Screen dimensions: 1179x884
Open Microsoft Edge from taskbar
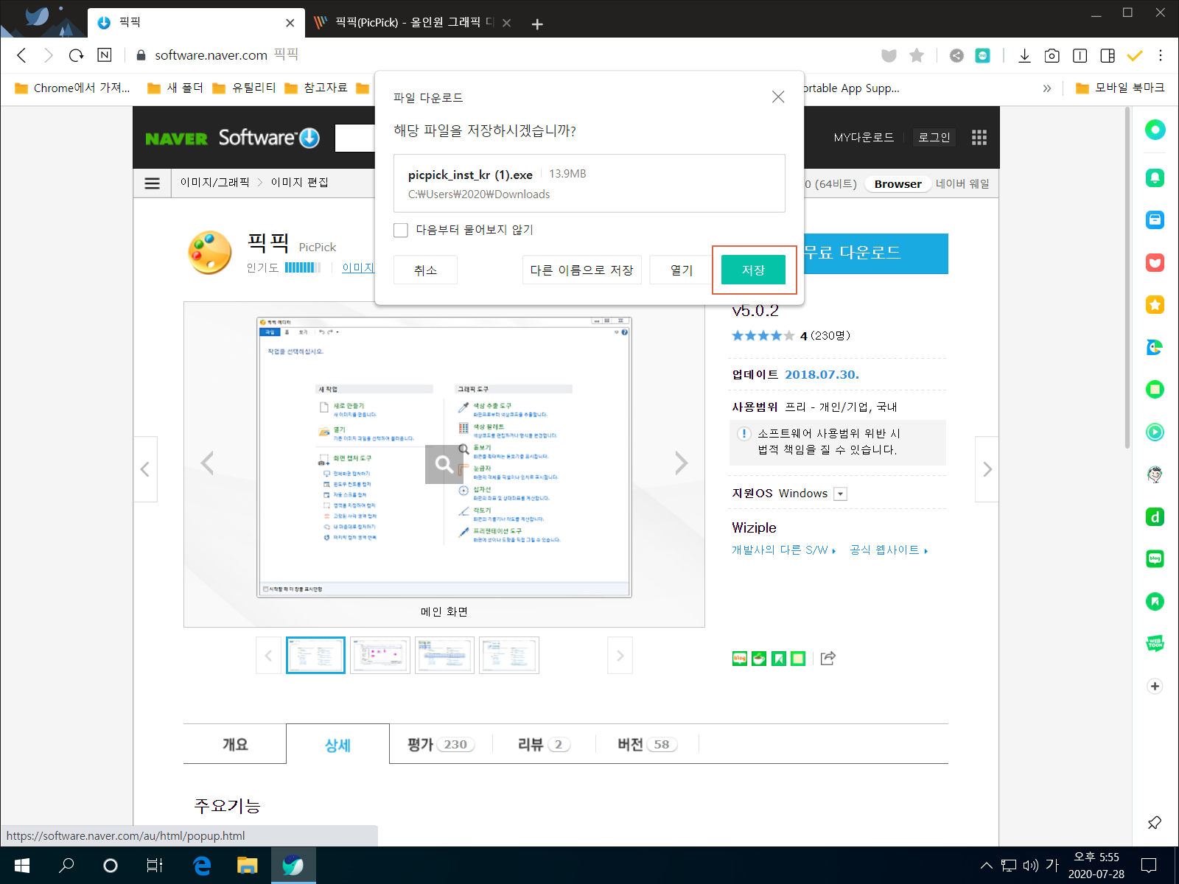click(201, 866)
